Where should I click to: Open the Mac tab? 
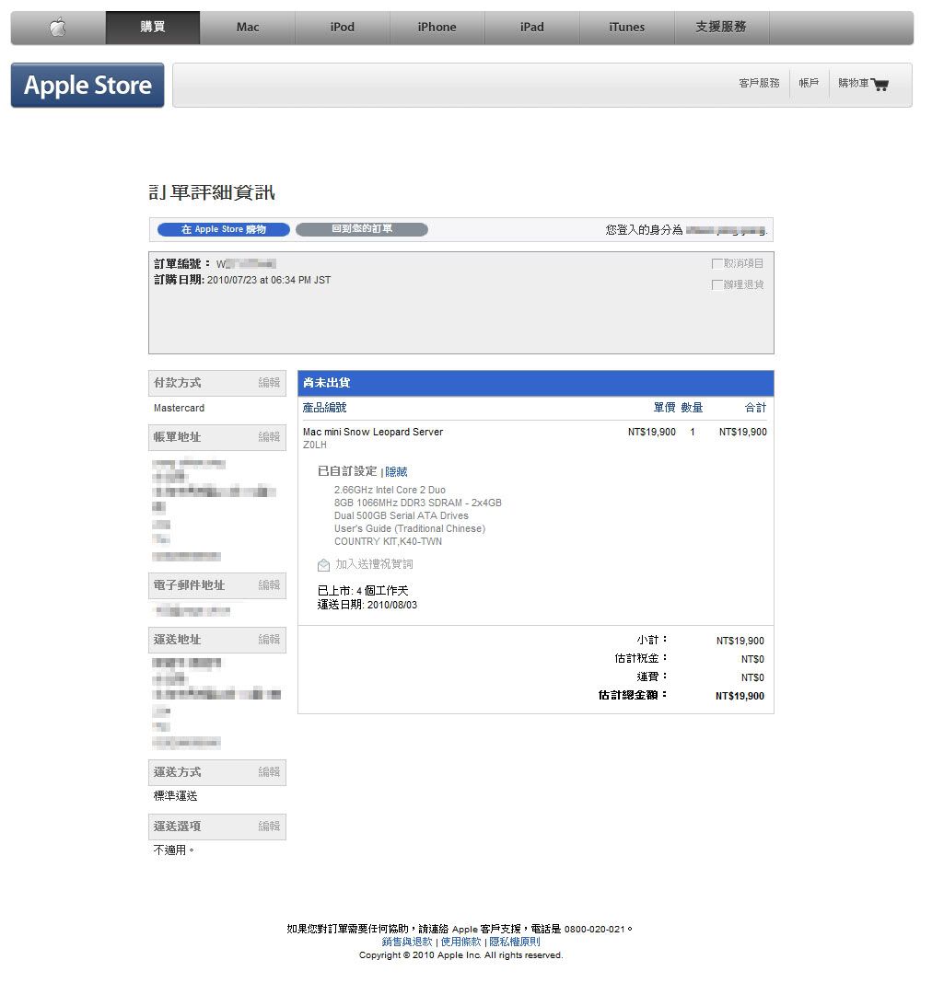click(x=248, y=27)
